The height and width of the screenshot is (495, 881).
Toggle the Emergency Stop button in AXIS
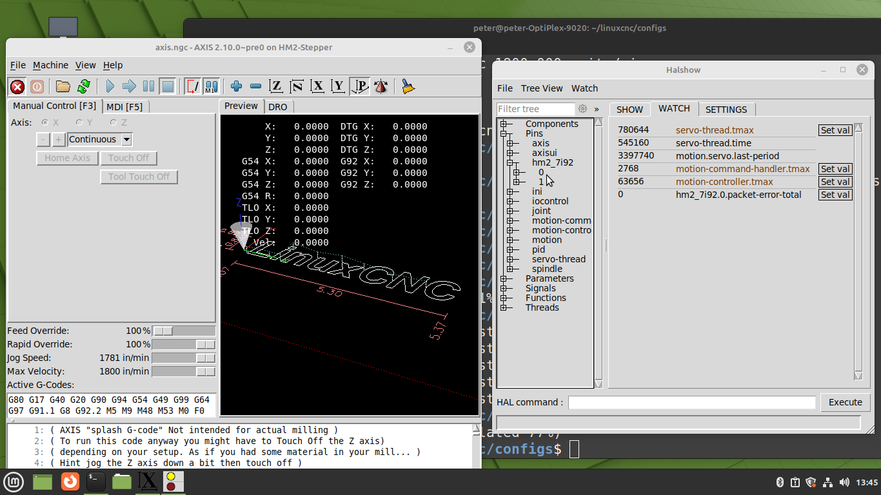(17, 86)
